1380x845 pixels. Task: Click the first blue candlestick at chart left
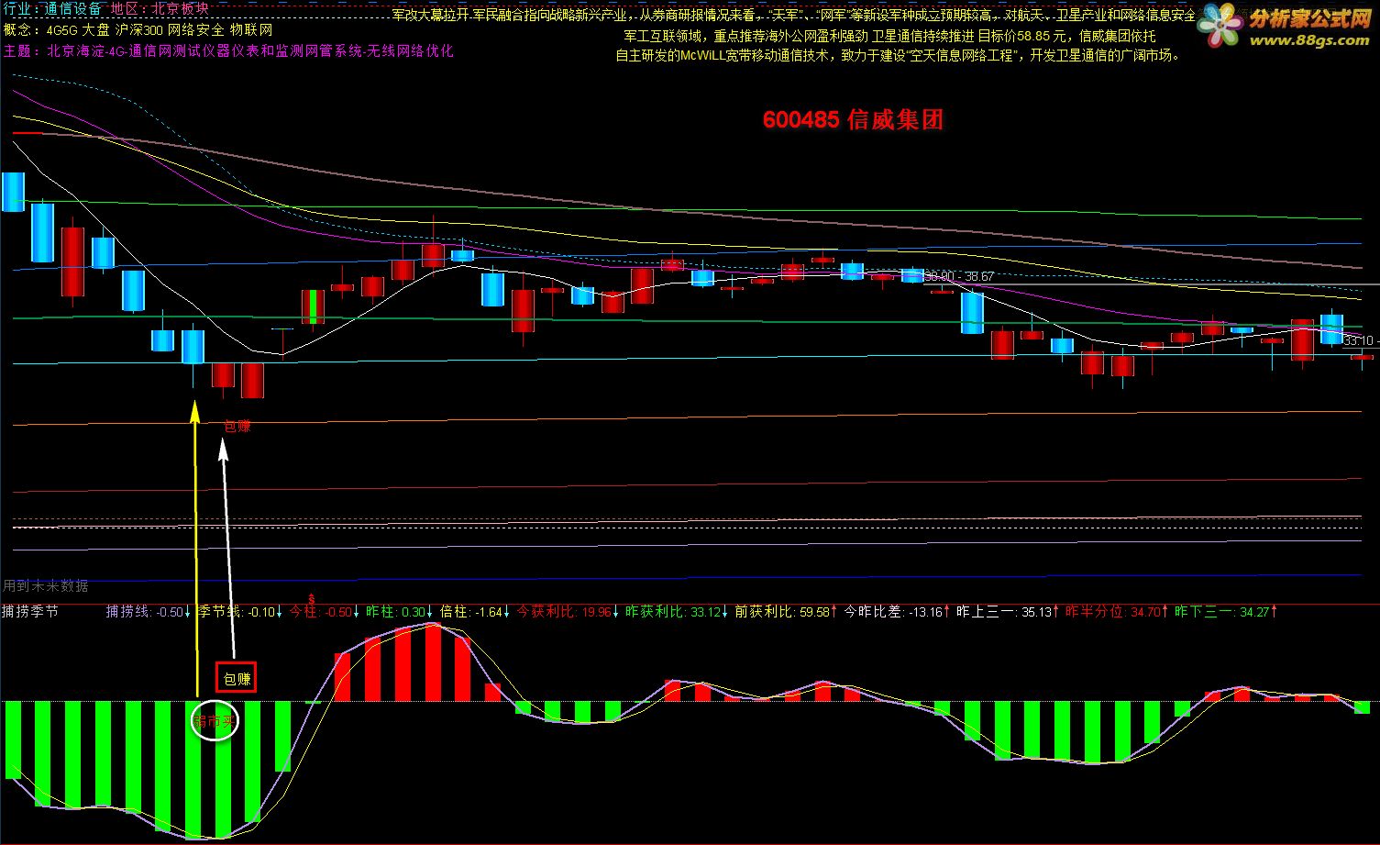pos(13,192)
